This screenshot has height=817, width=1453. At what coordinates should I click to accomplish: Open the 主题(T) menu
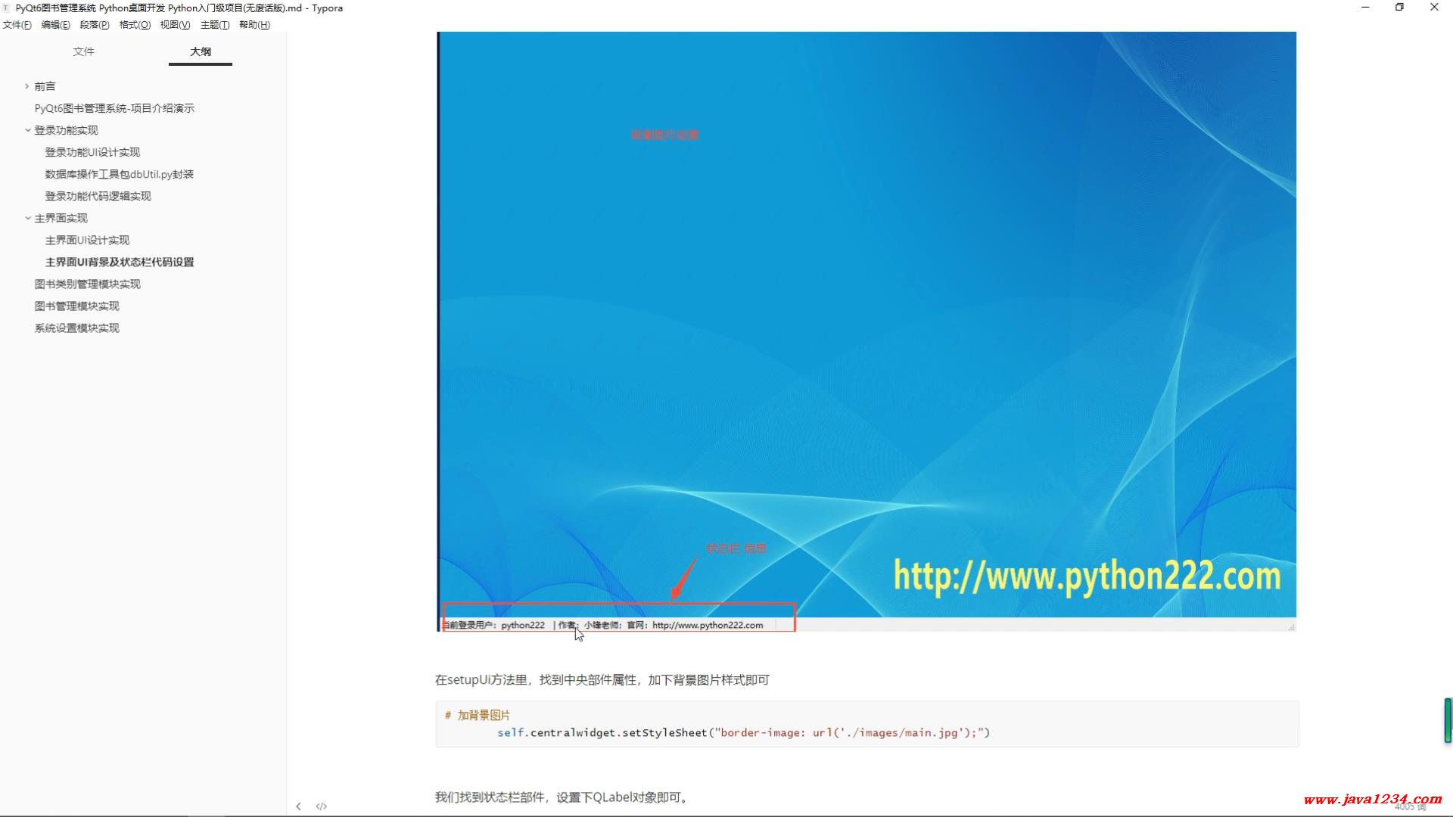[x=215, y=25]
